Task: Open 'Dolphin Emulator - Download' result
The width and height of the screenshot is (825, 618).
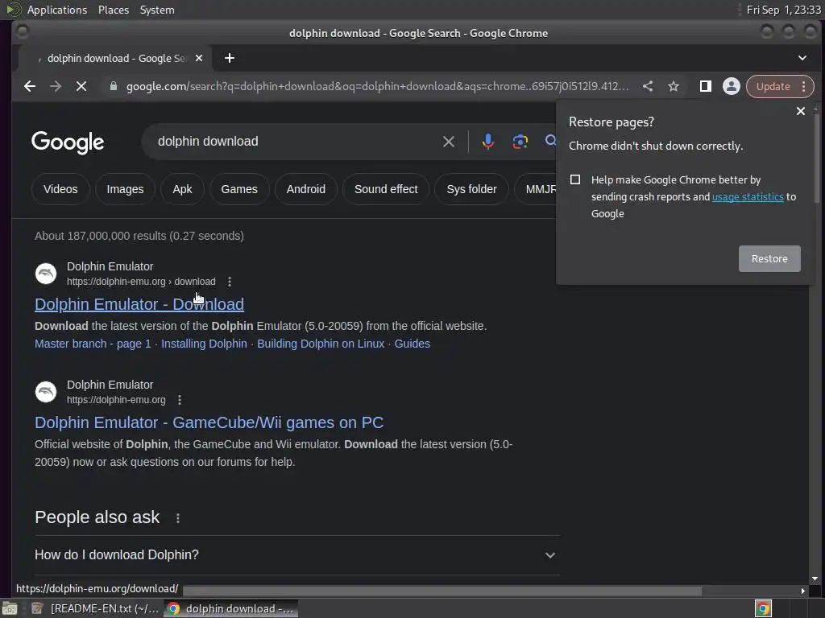Action: coord(139,304)
